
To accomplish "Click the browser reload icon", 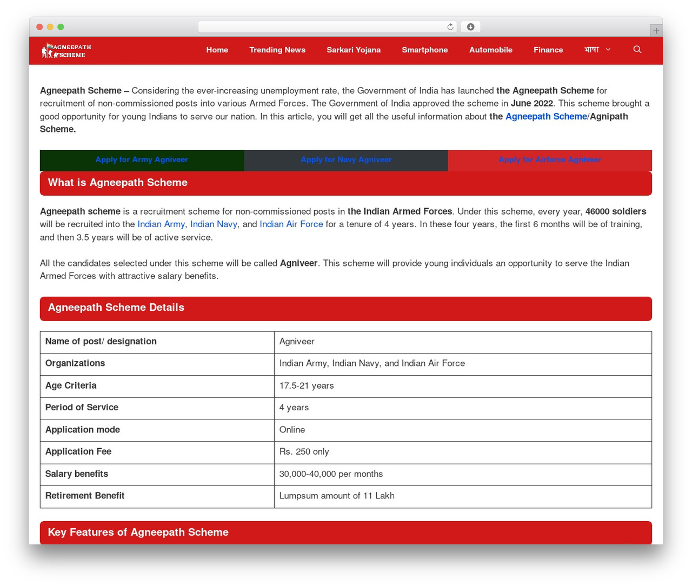I will click(x=450, y=27).
